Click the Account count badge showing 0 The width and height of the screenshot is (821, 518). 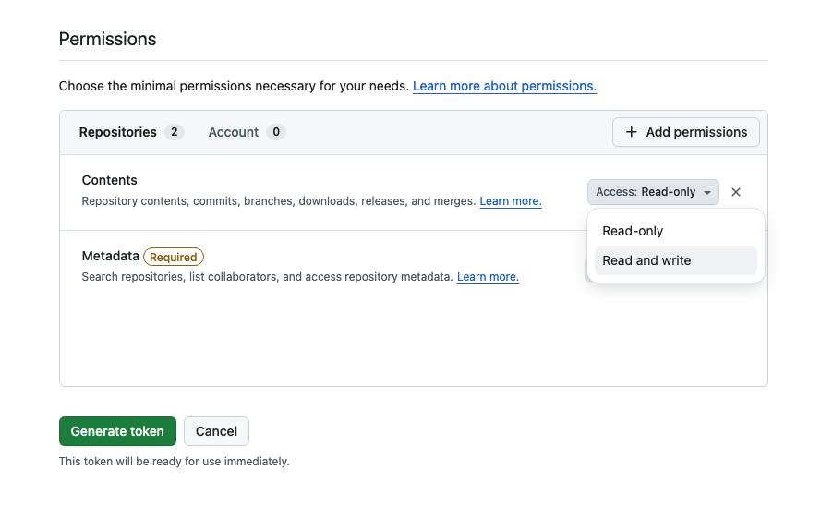tap(276, 132)
